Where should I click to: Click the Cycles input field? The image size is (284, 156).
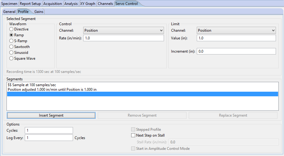tap(49, 130)
